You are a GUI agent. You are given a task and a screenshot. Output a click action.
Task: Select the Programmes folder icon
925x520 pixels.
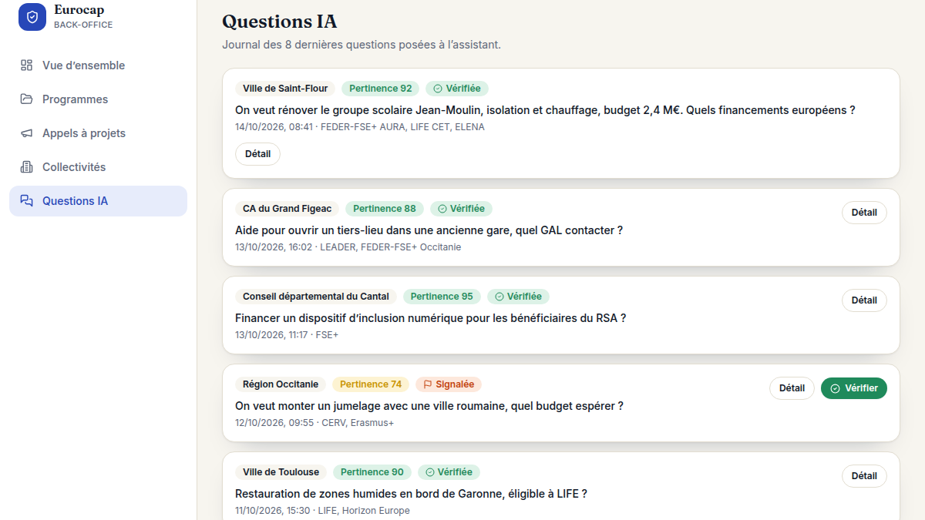pyautogui.click(x=26, y=99)
